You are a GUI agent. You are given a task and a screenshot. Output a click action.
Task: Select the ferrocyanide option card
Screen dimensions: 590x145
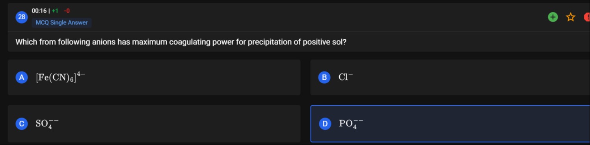154,77
